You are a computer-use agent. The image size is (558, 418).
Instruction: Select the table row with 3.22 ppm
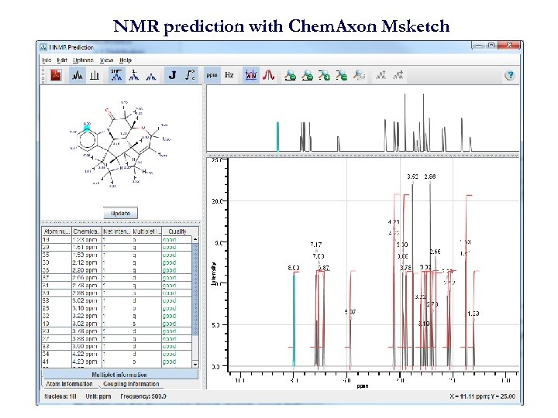coord(117,316)
